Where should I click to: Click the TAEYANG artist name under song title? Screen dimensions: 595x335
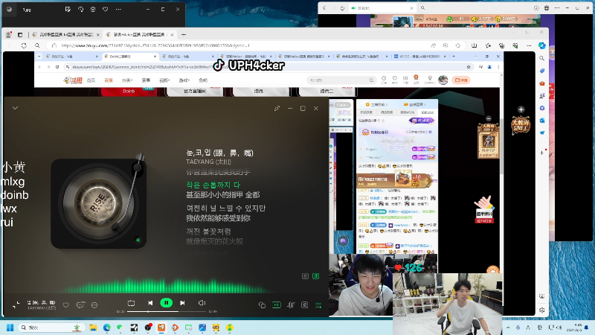point(209,162)
